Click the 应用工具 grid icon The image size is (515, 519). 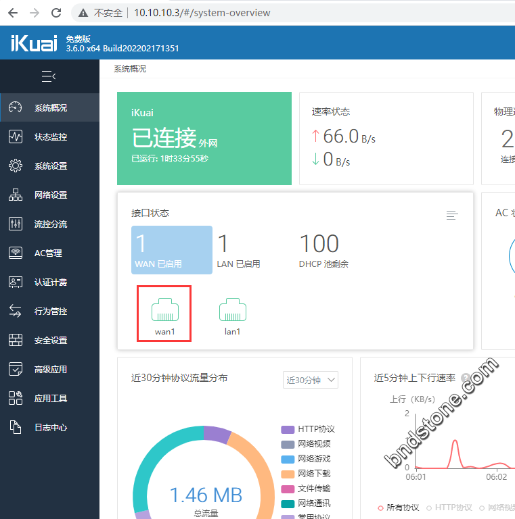pyautogui.click(x=16, y=398)
